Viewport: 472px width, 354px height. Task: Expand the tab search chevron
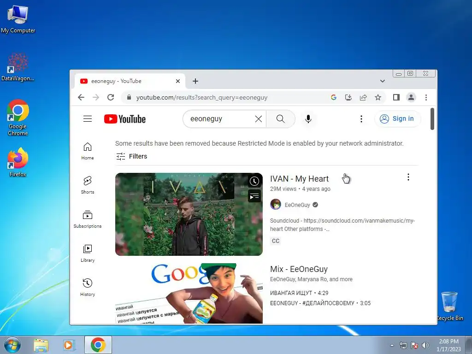pyautogui.click(x=382, y=81)
